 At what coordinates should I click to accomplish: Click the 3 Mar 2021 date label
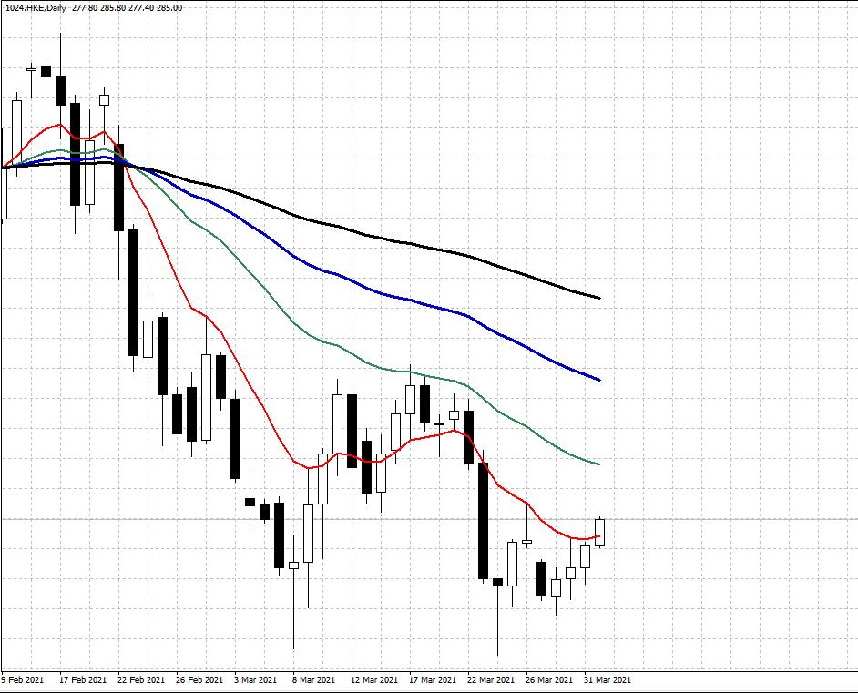point(256,679)
